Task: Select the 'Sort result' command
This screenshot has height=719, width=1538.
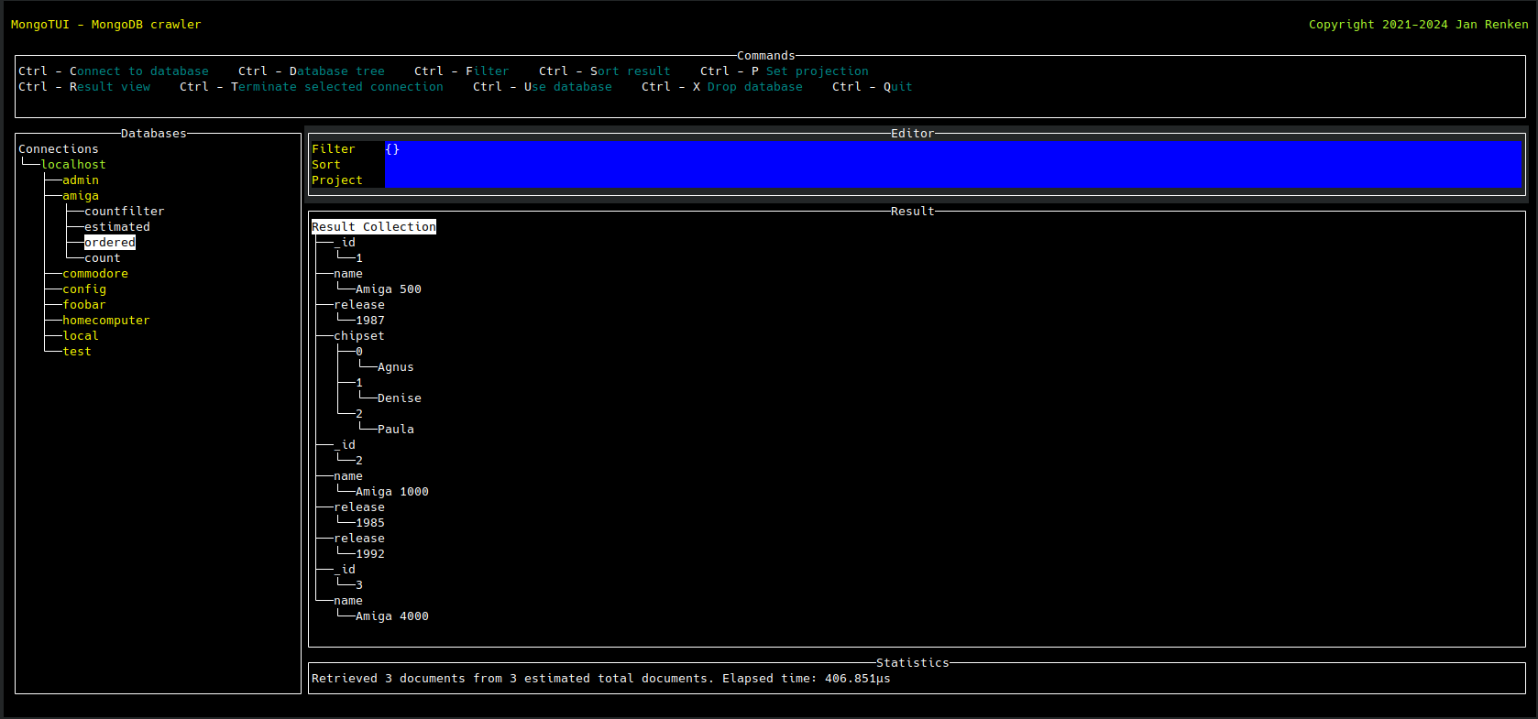Action: (x=605, y=71)
